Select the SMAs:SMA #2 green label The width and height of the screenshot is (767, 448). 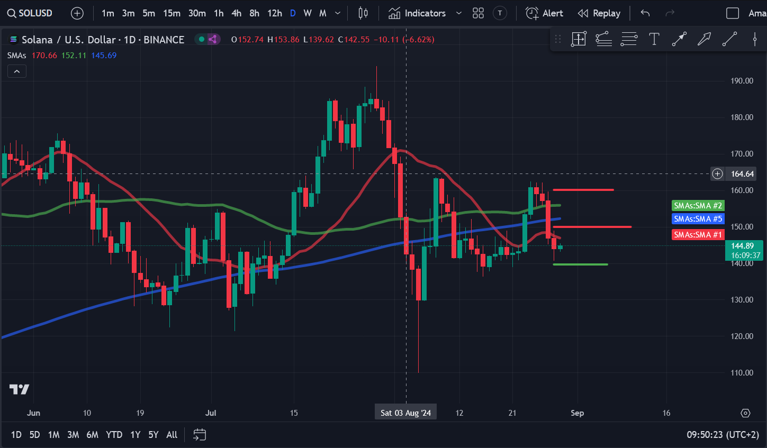coord(698,205)
